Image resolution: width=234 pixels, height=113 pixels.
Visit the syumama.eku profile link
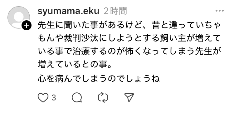point(68,11)
